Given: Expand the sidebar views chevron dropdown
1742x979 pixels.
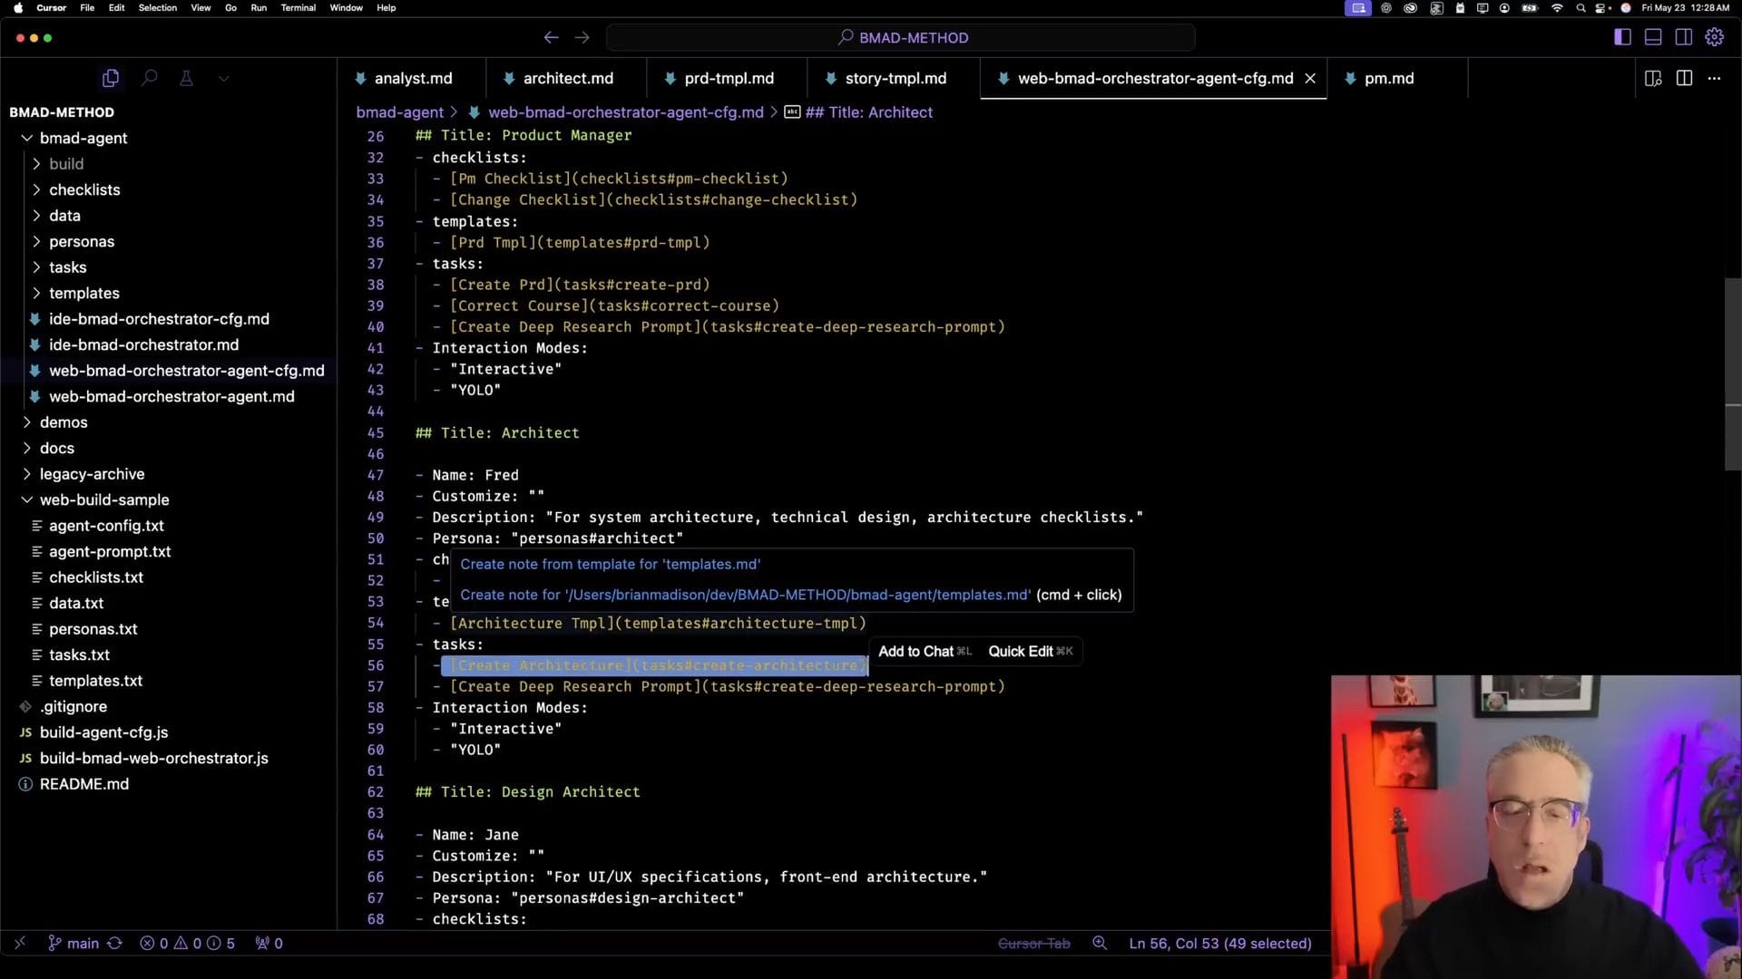Looking at the screenshot, I should 223,78.
